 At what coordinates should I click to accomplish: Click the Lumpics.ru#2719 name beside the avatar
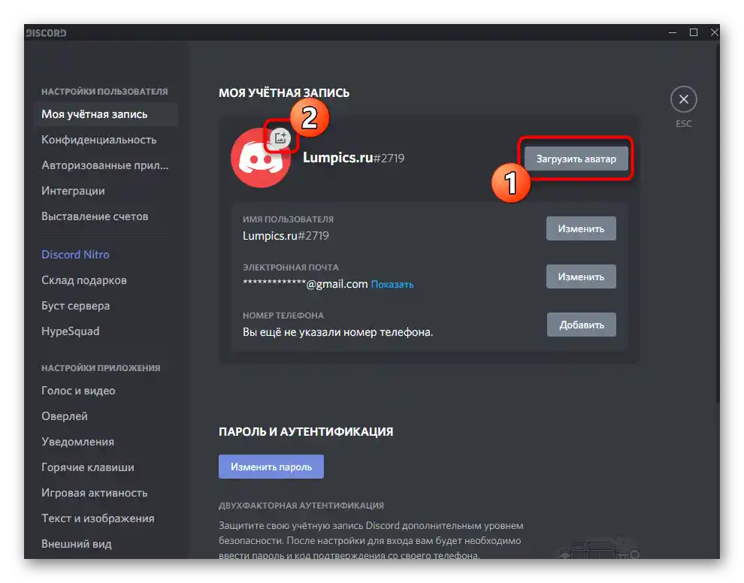[x=353, y=158]
